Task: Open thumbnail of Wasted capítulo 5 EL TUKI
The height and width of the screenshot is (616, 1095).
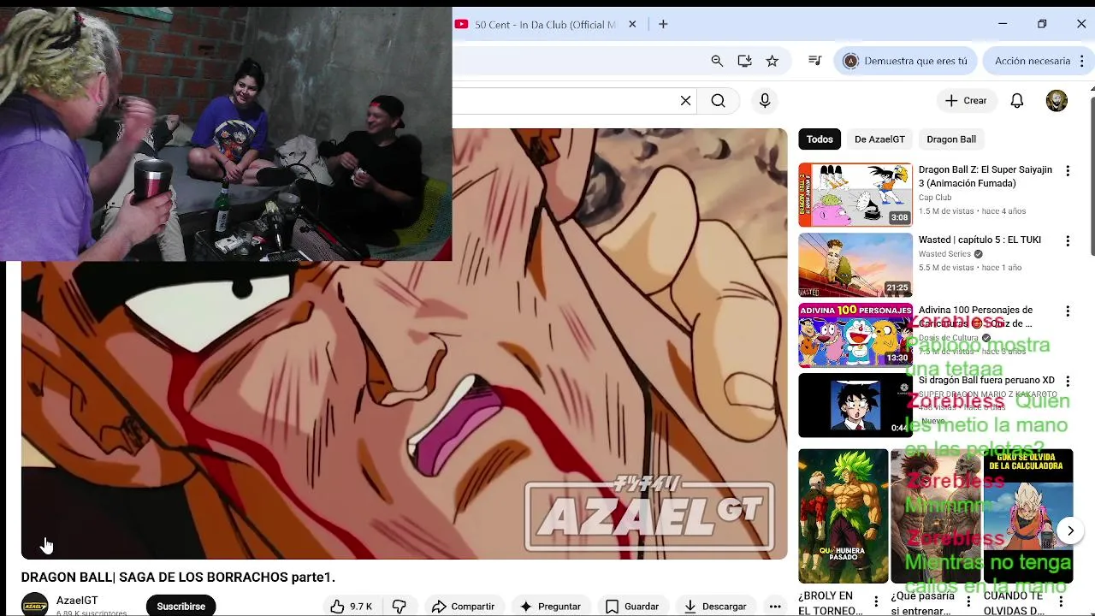Action: 855,265
